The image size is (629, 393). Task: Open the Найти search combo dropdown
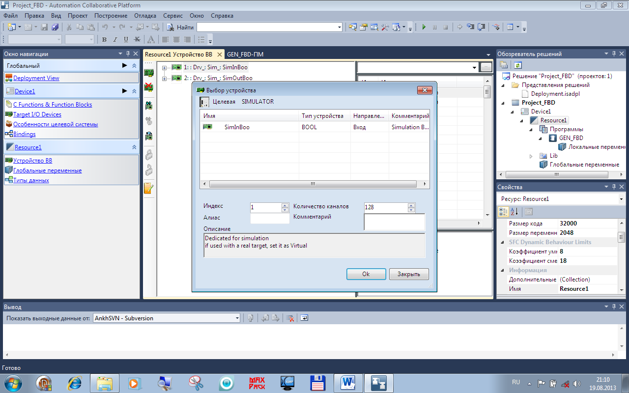(340, 28)
